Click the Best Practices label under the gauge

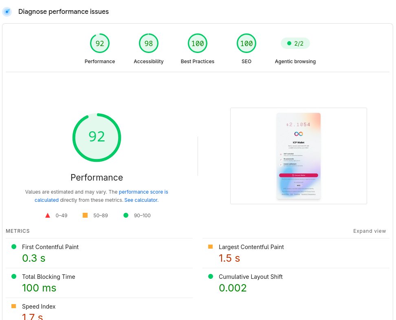[198, 62]
